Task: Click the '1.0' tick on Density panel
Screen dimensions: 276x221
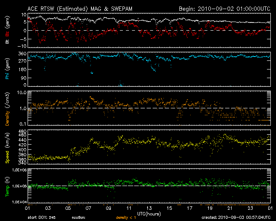Action: coord(23,109)
